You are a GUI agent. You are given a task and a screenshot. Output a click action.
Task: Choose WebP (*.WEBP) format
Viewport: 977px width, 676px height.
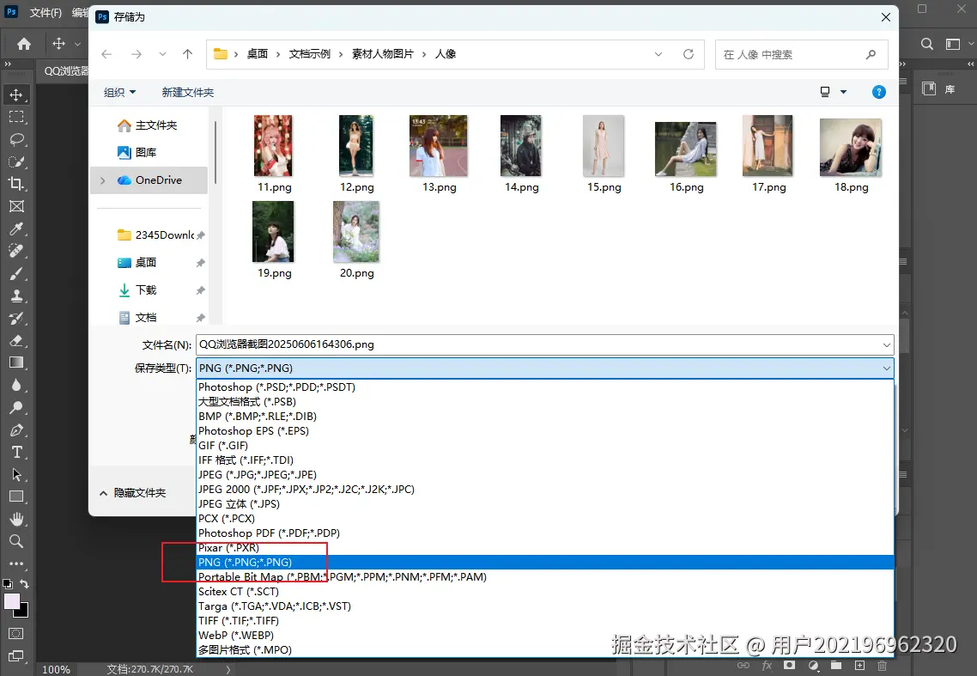pyautogui.click(x=545, y=636)
